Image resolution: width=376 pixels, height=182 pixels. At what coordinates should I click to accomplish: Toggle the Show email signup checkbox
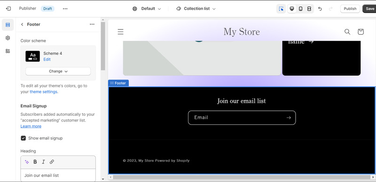click(23, 138)
